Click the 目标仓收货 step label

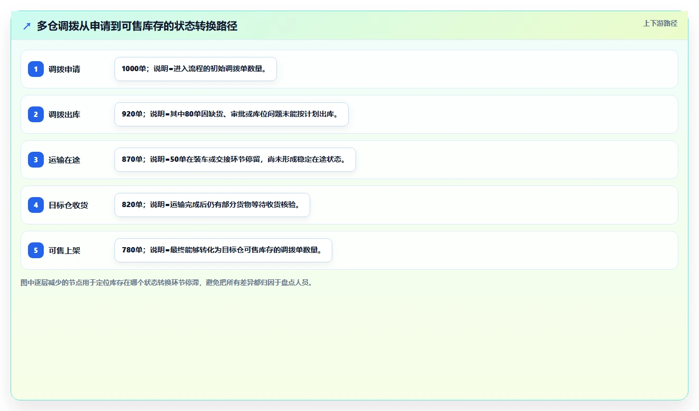69,205
